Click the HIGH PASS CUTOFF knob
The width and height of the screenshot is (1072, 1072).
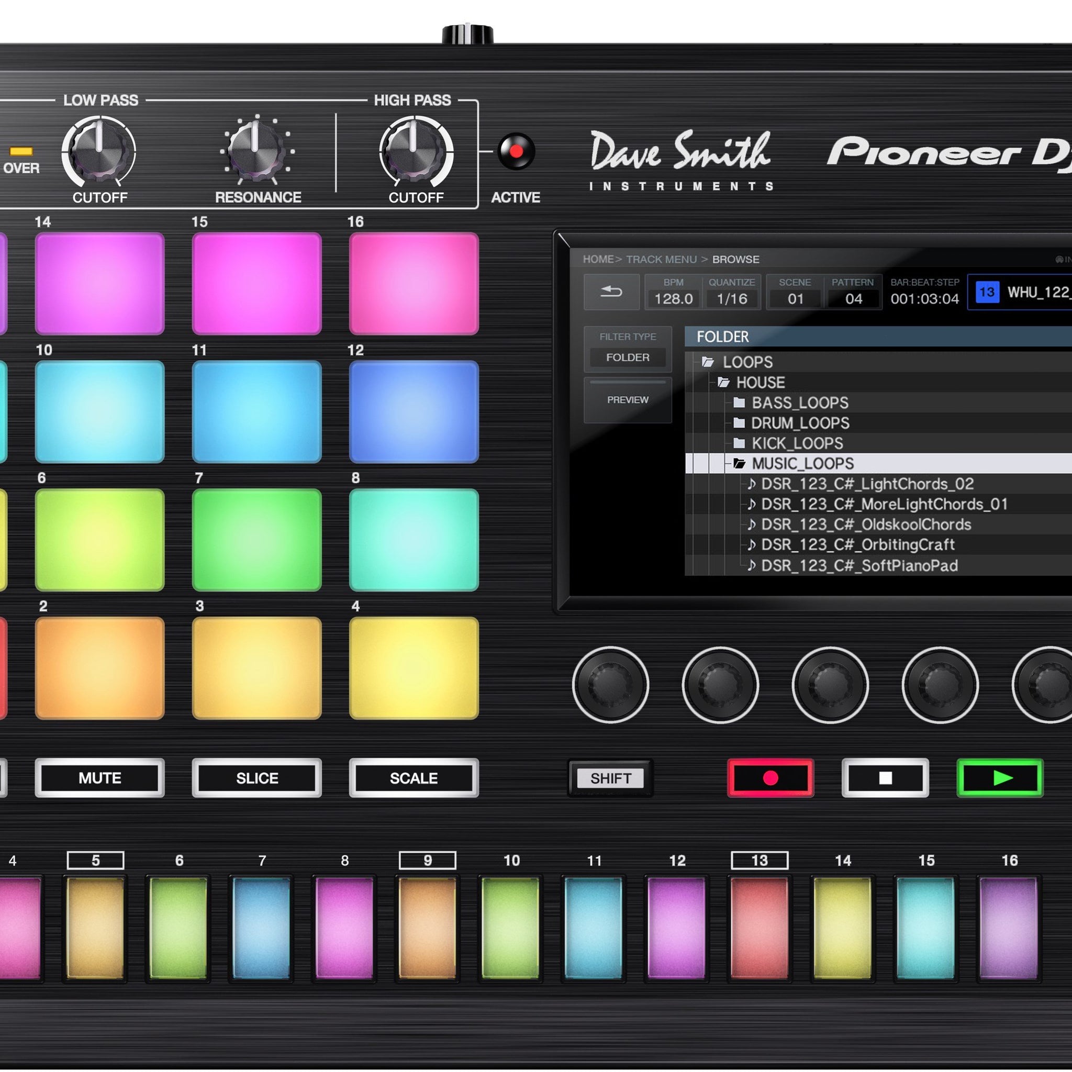[x=416, y=151]
